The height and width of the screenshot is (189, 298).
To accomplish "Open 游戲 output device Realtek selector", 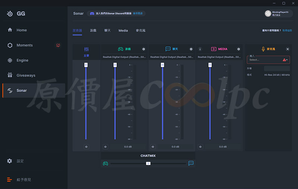I will [124, 57].
